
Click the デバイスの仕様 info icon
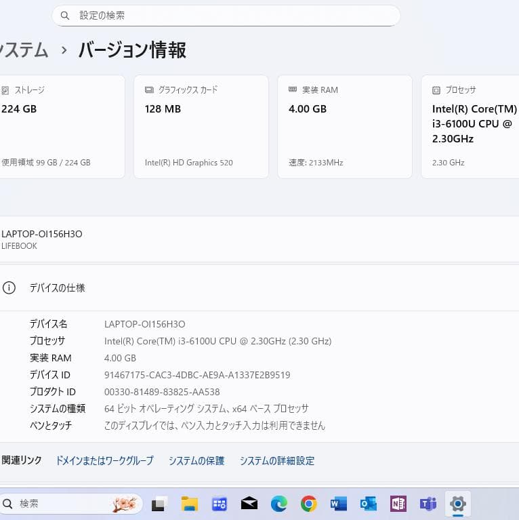tap(9, 288)
